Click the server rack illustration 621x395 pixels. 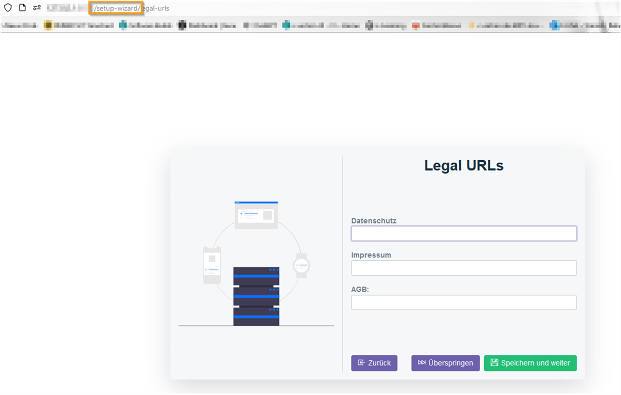[256, 296]
